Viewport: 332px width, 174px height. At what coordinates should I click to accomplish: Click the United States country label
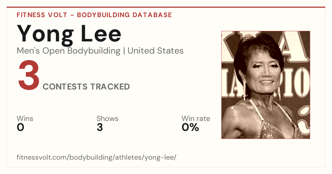[155, 51]
